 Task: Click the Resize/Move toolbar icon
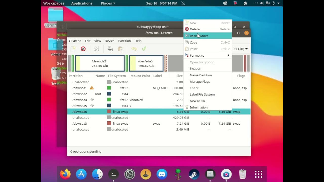click(x=96, y=49)
